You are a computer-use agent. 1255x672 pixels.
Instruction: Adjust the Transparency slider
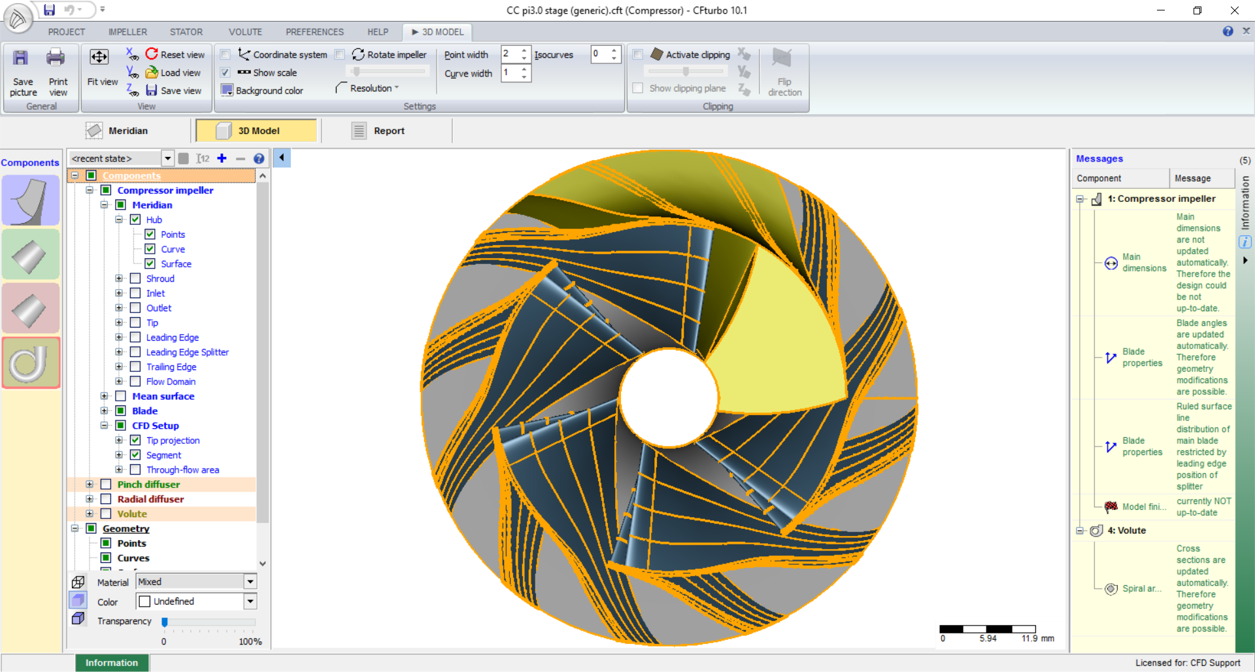point(165,622)
